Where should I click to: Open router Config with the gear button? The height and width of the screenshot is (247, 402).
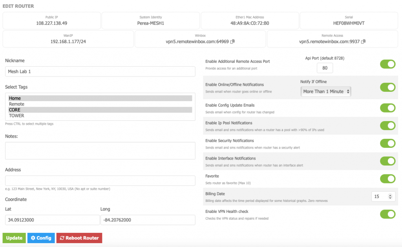tap(41, 238)
